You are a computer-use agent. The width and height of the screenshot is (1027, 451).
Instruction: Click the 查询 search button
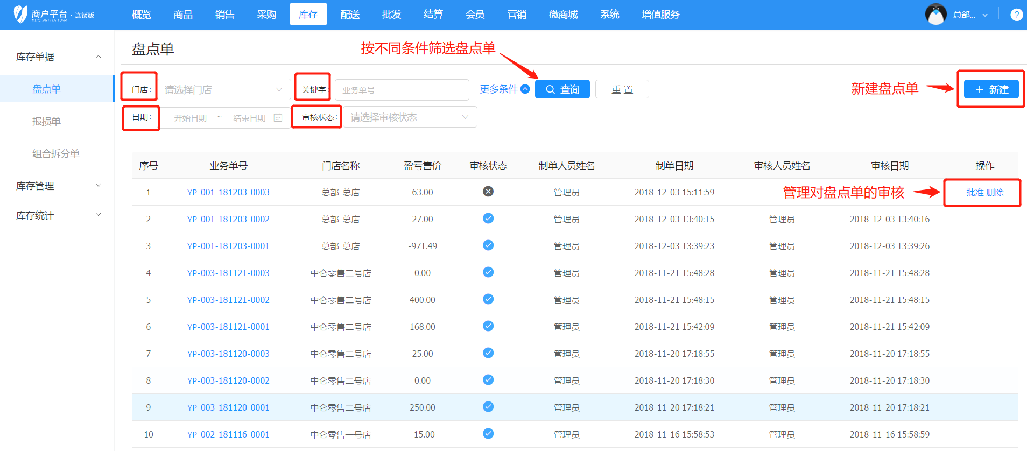[562, 89]
